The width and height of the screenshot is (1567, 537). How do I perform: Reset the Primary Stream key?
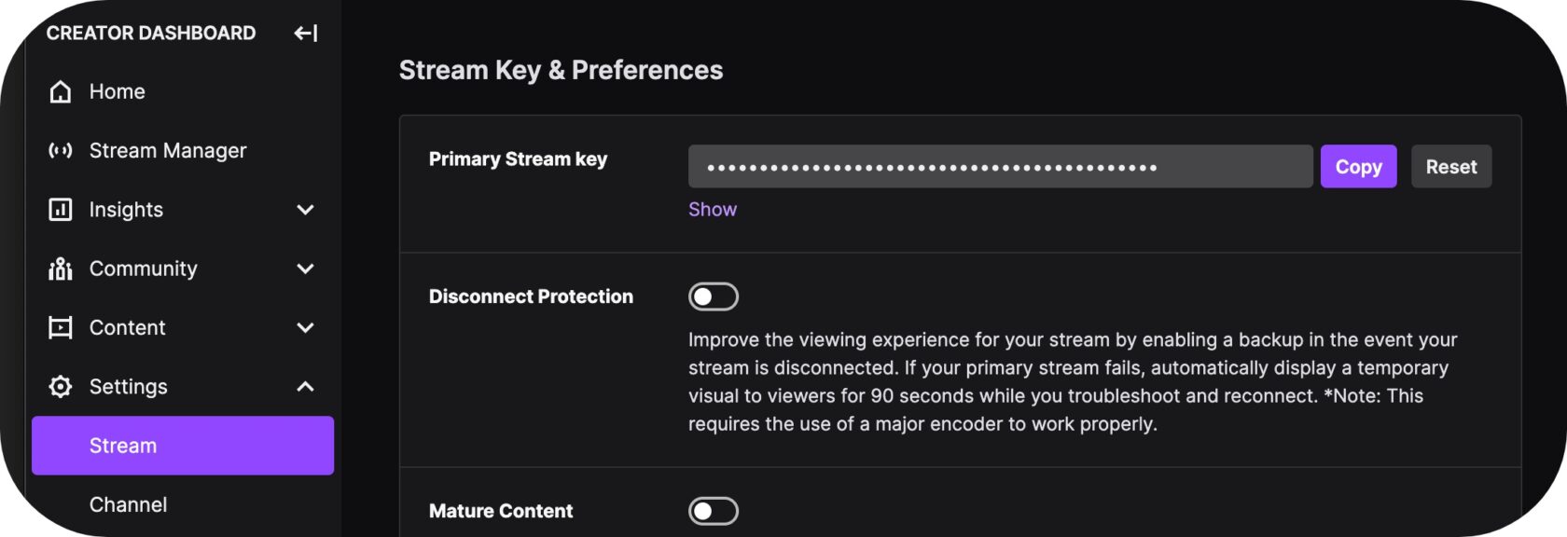pos(1451,166)
